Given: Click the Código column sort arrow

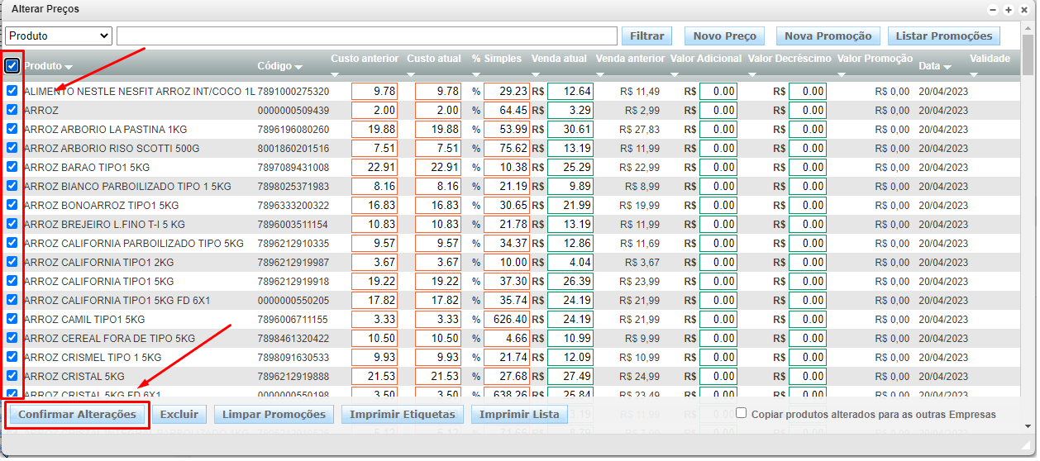Looking at the screenshot, I should (298, 67).
